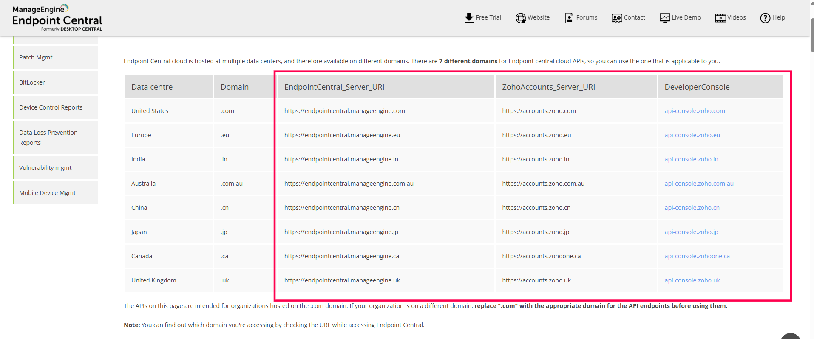Click the Canada data centre cell
The image size is (814, 339).
coord(169,256)
